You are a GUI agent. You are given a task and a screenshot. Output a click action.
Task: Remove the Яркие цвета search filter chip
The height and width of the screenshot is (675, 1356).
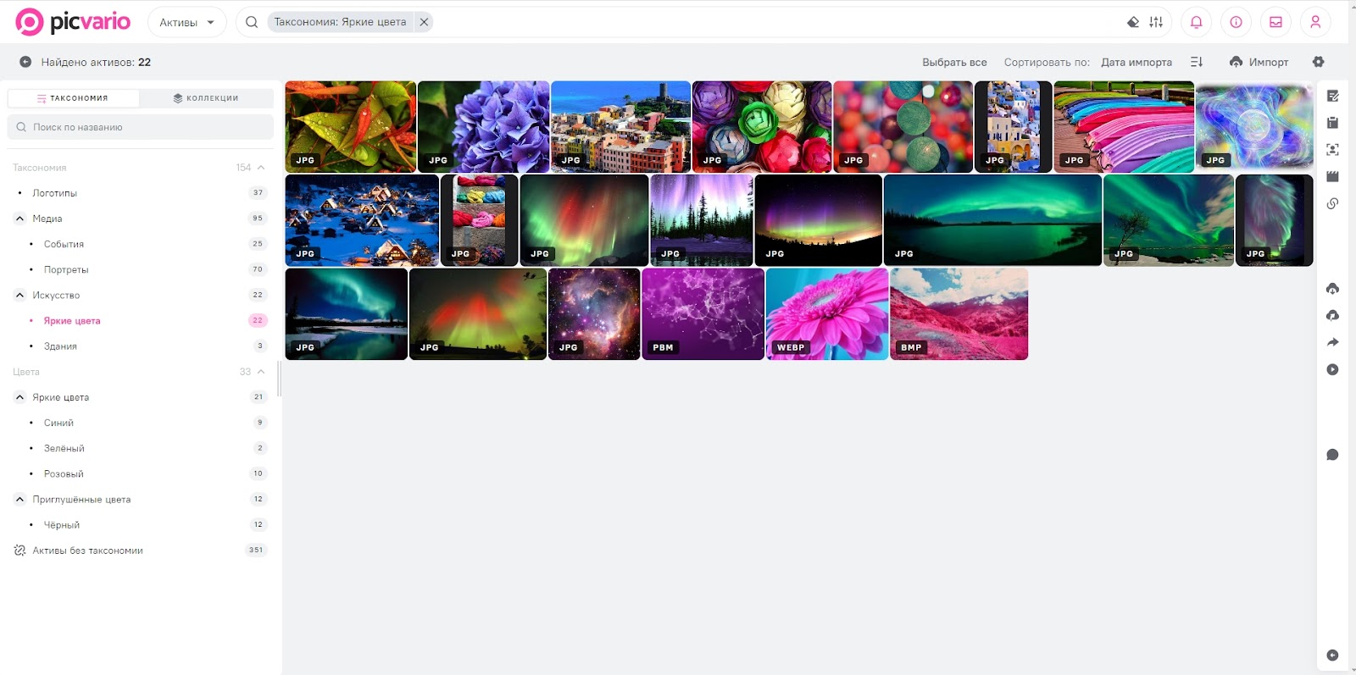424,22
